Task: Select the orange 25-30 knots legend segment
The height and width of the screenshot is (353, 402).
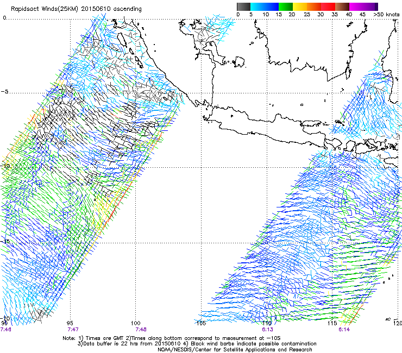Action: pos(314,7)
